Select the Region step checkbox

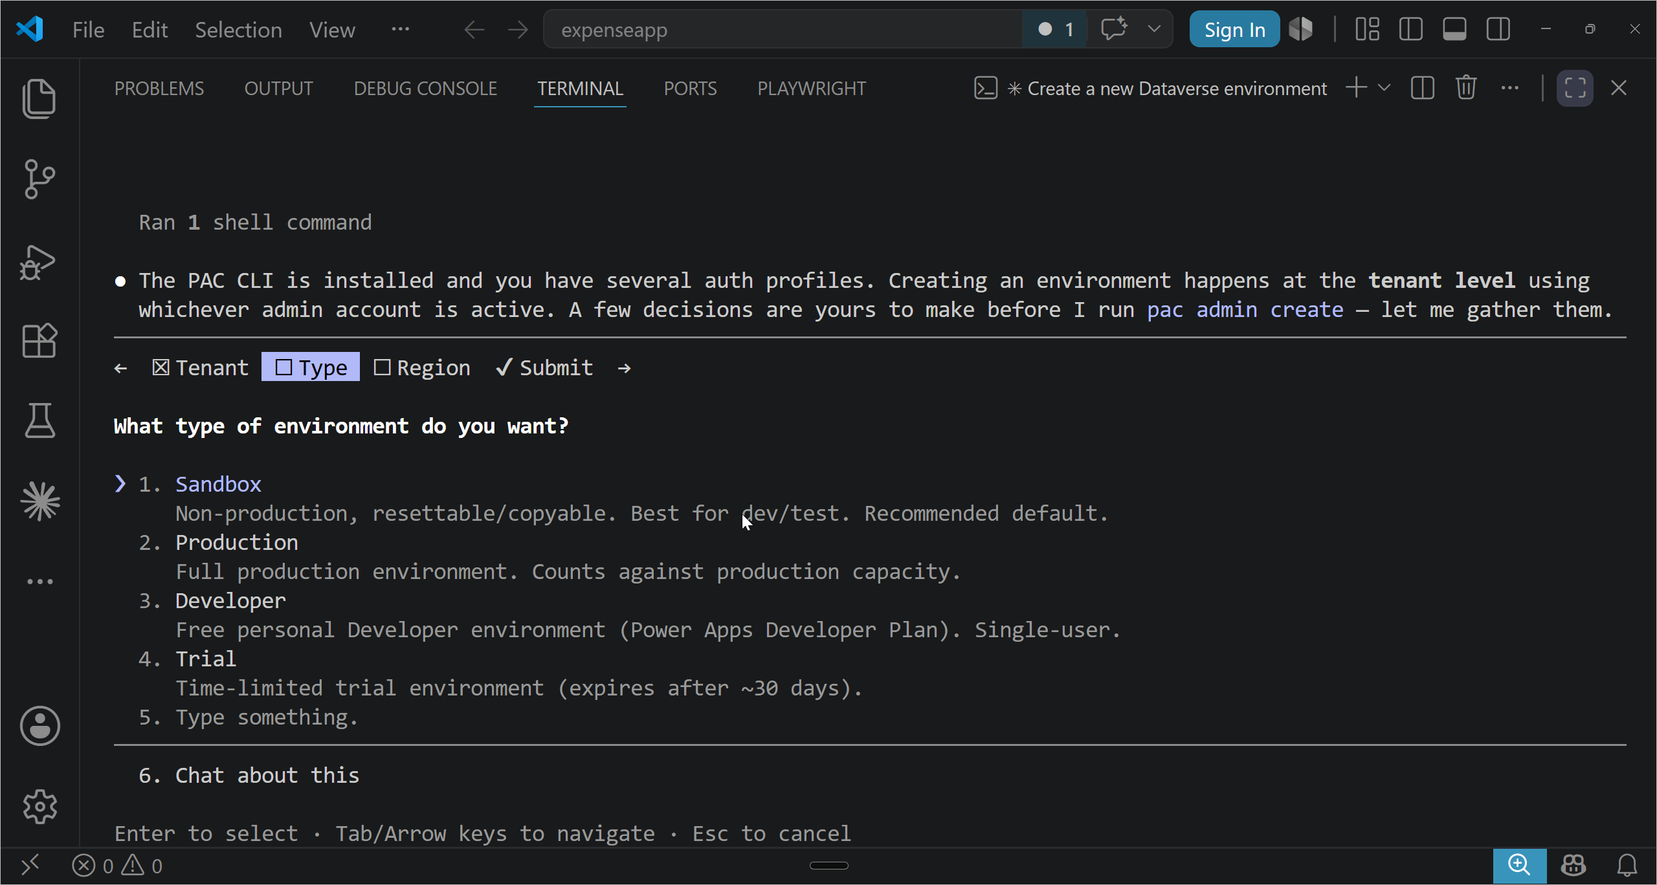pos(422,367)
